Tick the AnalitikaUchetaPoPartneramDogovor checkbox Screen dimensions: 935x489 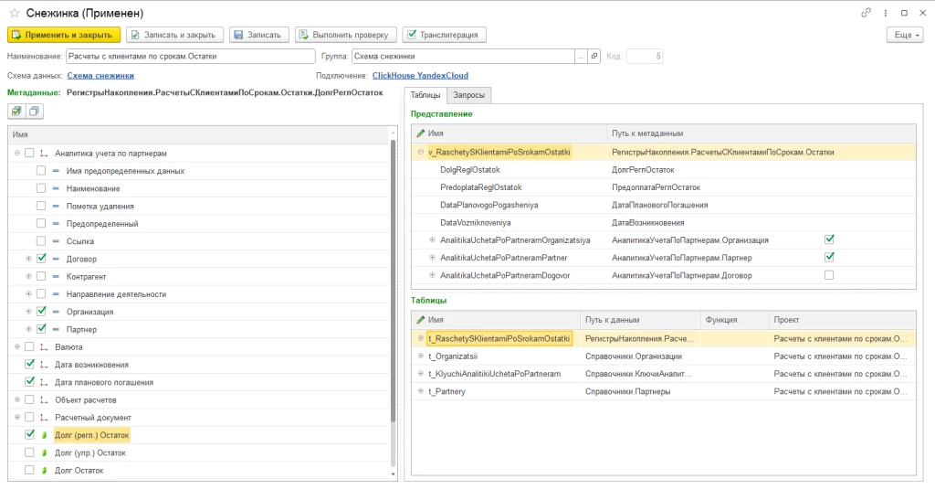coord(829,275)
